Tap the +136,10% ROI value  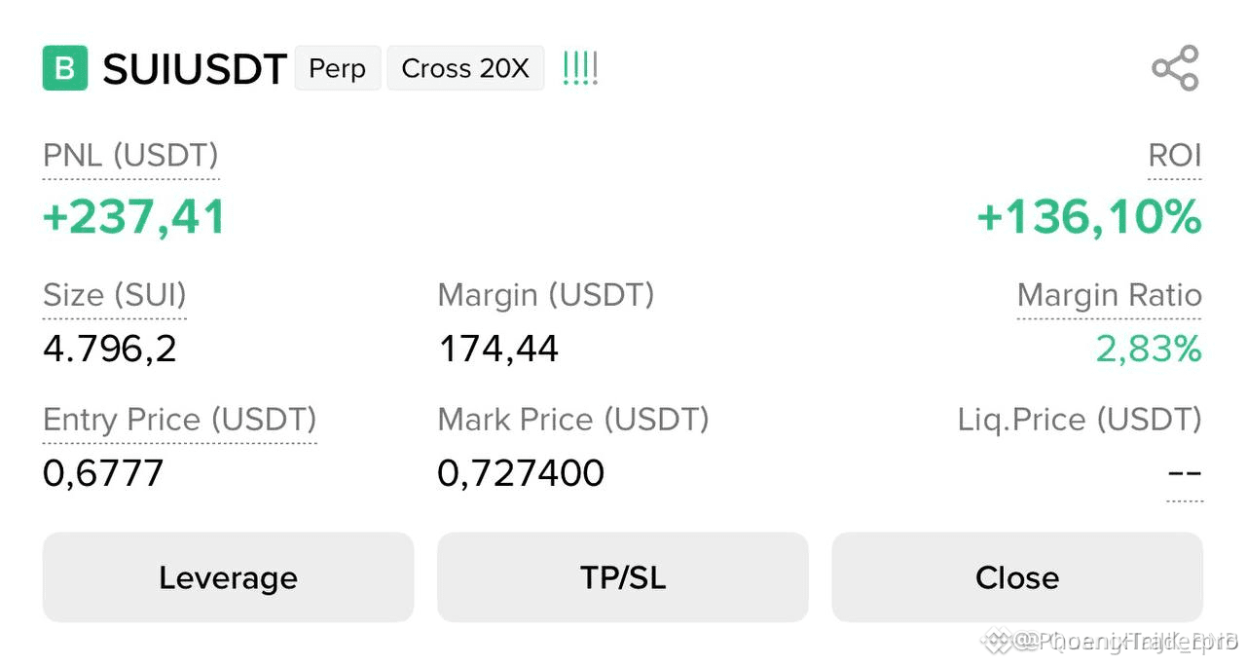[1089, 216]
